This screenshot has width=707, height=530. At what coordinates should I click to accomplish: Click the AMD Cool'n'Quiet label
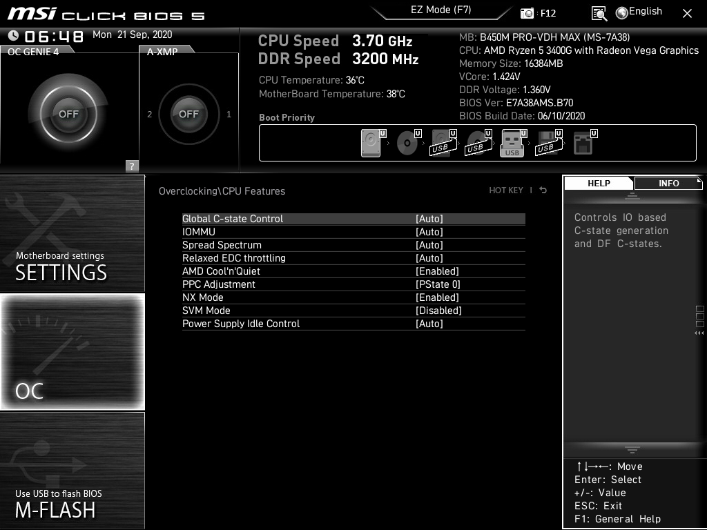[x=221, y=271]
